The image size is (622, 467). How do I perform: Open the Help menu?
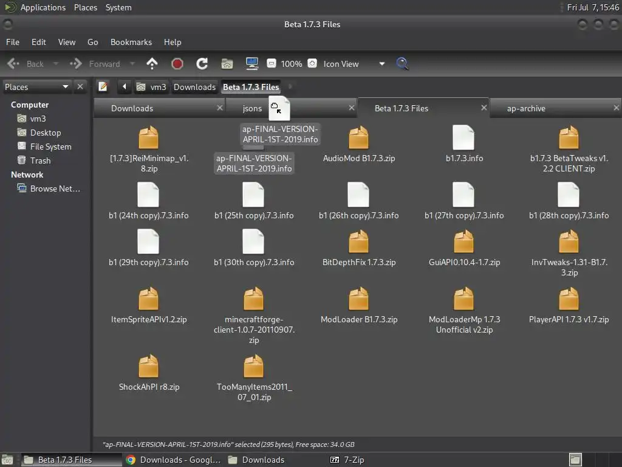173,42
